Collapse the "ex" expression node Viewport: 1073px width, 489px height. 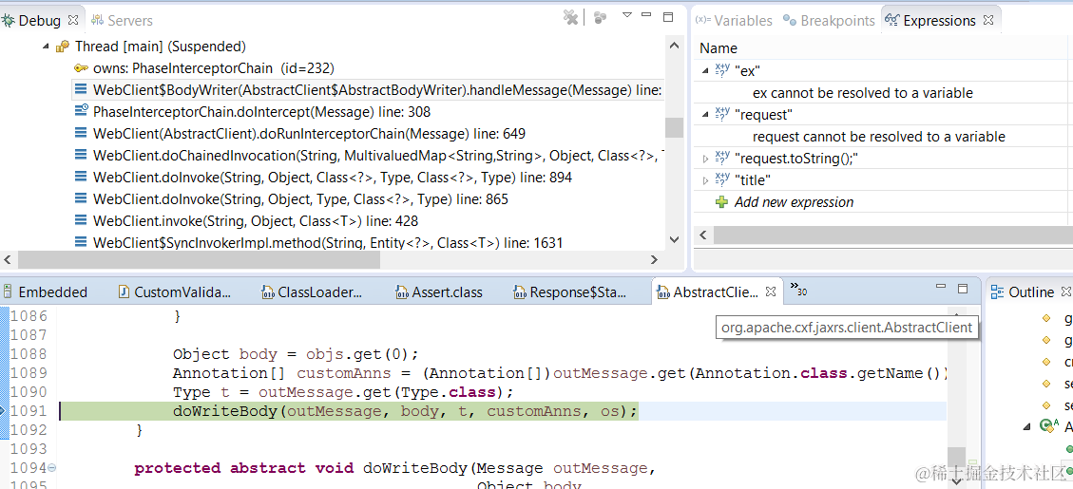[x=705, y=69]
